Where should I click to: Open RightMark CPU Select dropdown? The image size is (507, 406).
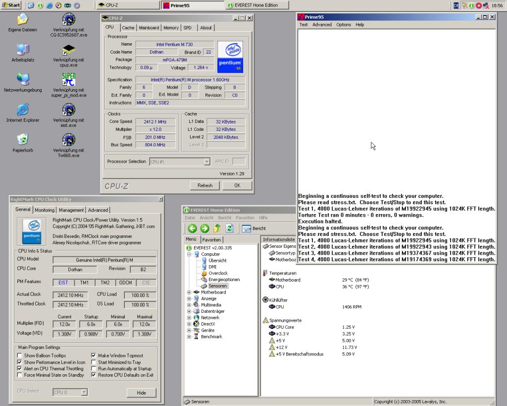pos(84,393)
